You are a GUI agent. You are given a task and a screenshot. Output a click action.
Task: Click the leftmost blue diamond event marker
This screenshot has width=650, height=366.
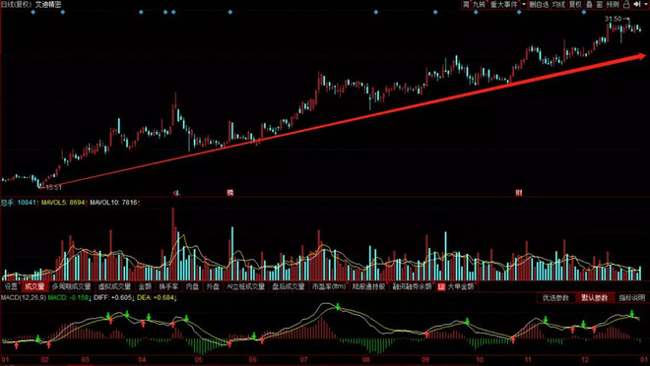point(33,12)
